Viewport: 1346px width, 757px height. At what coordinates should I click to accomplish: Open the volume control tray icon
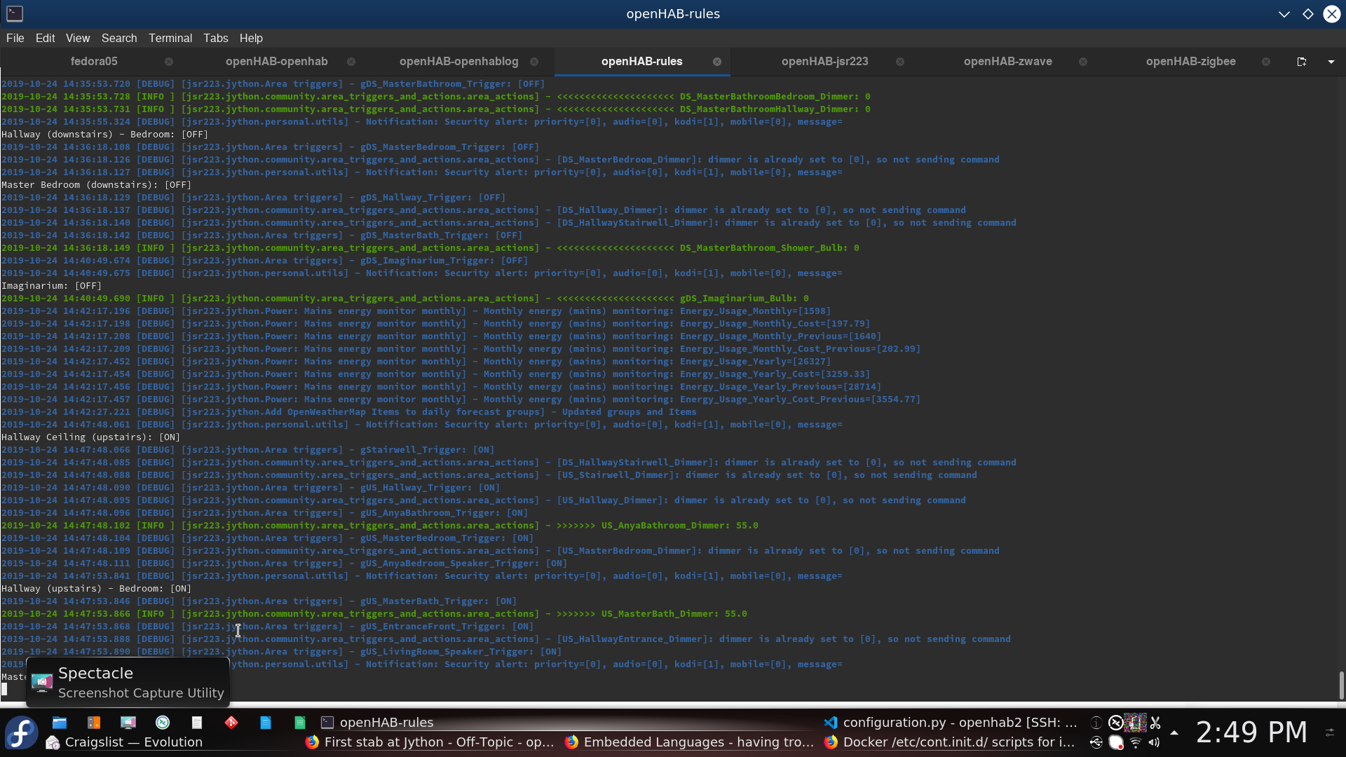point(1154,742)
